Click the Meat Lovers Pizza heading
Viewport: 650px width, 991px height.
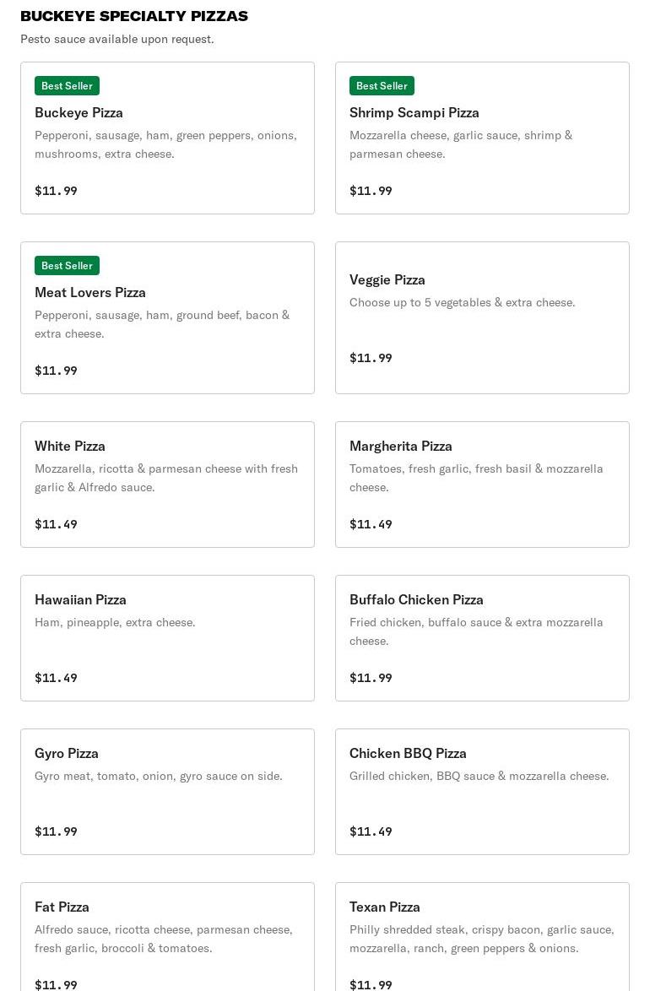tap(90, 292)
